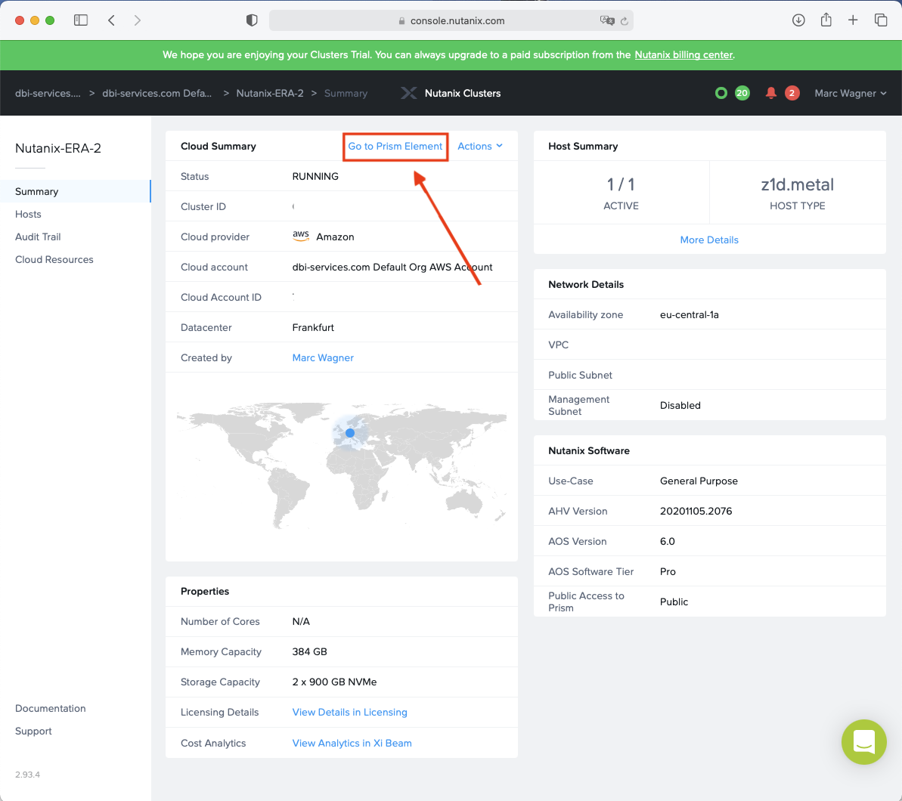Click the lock icon in the address bar

pyautogui.click(x=402, y=20)
